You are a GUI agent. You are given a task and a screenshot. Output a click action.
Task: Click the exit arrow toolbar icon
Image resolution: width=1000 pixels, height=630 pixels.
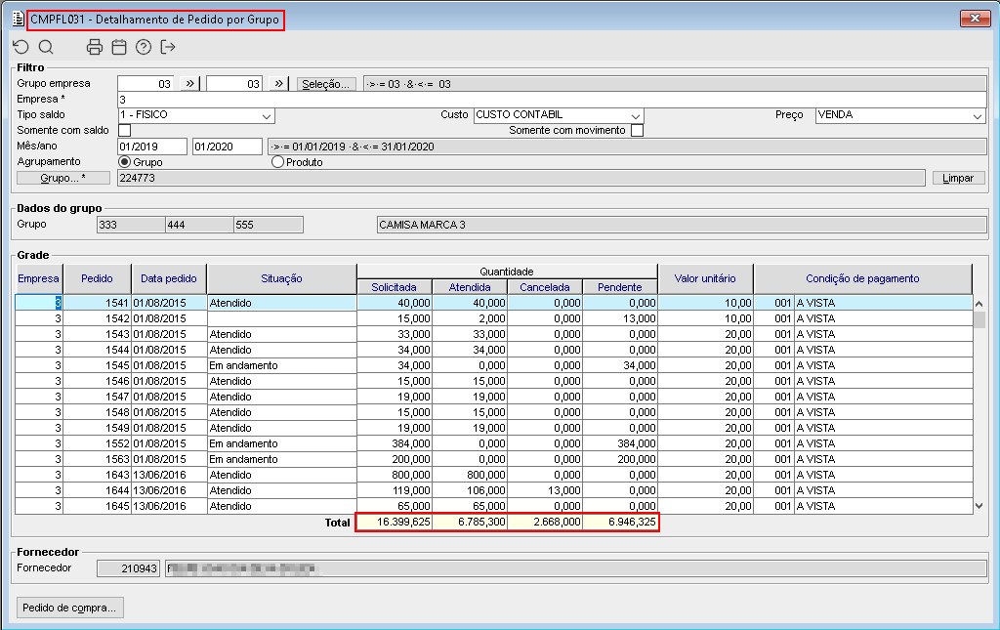pos(168,46)
